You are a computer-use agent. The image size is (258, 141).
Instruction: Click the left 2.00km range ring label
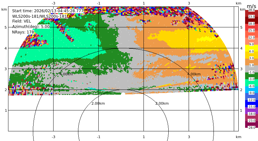(x=98, y=103)
